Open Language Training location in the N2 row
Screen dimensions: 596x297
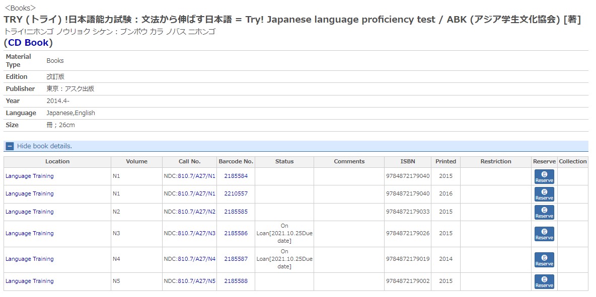30,212
